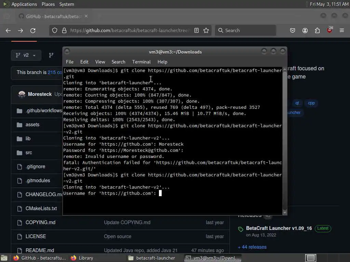Screen dimensions: 350x262
Task: Open the terminal File menu
Action: (70, 62)
